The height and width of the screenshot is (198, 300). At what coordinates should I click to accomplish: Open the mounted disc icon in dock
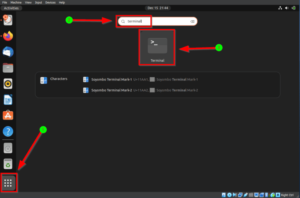pyautogui.click(x=8, y=148)
